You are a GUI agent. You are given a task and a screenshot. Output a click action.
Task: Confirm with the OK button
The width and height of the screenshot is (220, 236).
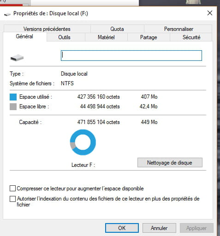[x=122, y=228]
